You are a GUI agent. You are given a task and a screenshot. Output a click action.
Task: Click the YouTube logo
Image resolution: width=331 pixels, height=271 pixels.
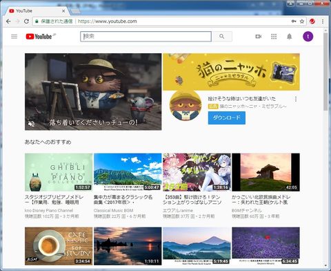click(39, 37)
